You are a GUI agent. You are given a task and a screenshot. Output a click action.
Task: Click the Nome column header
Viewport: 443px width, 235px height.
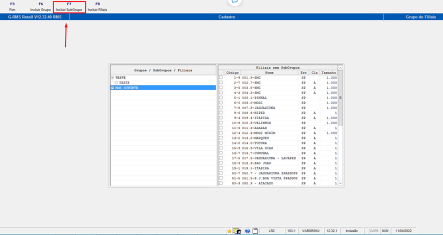269,72
